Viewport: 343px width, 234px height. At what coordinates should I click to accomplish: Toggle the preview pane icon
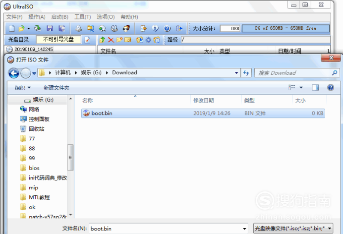coord(315,87)
